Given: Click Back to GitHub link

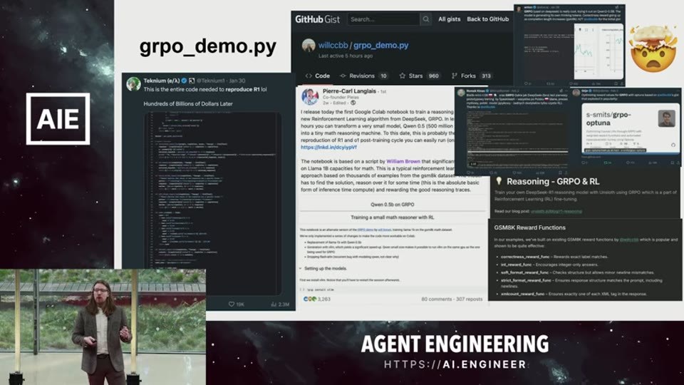Looking at the screenshot, I should pyautogui.click(x=487, y=19).
